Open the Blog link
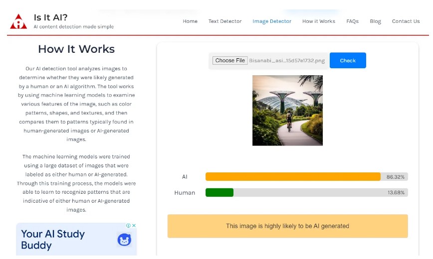Screen dimensions: 433x259 (x=375, y=21)
